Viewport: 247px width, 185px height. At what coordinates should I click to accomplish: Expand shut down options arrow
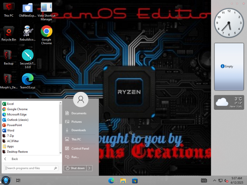click(89, 168)
